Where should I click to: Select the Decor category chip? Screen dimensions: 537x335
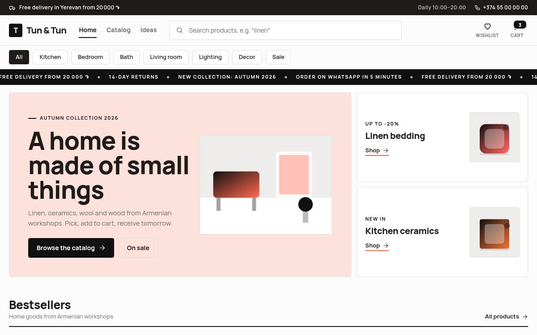[247, 57]
